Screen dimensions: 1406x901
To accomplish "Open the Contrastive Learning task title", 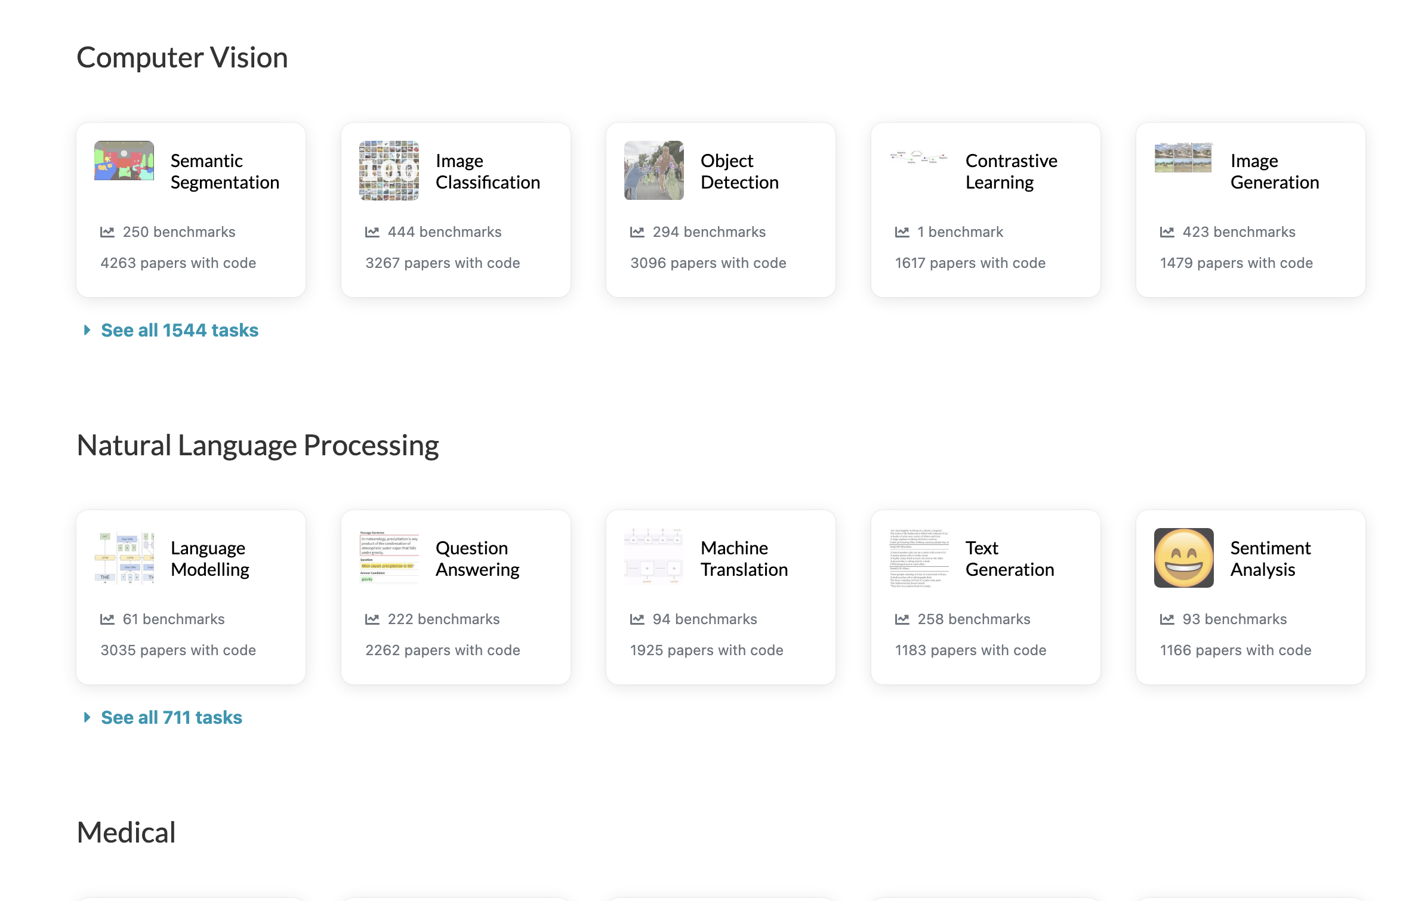I will (1011, 171).
